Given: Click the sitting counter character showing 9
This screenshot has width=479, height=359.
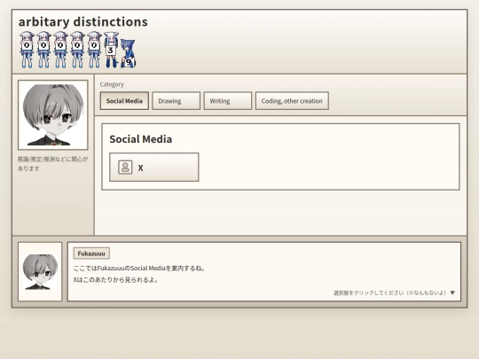Looking at the screenshot, I should 128,53.
